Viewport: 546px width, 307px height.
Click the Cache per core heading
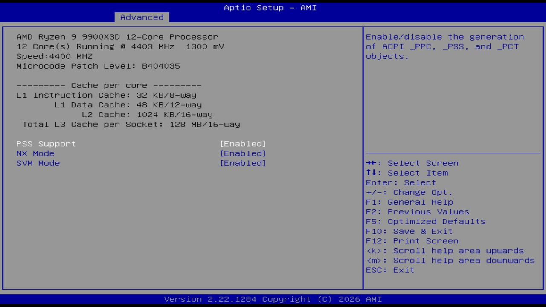coord(109,85)
